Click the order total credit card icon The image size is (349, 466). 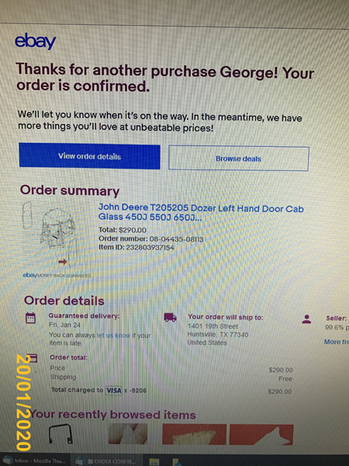[x=32, y=358]
